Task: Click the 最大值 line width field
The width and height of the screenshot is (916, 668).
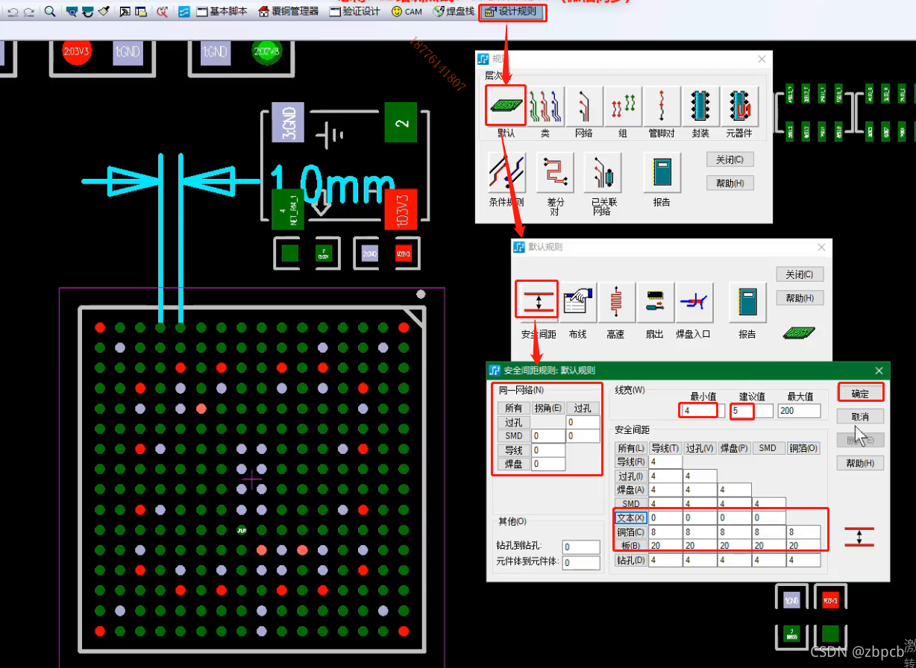Action: click(799, 410)
